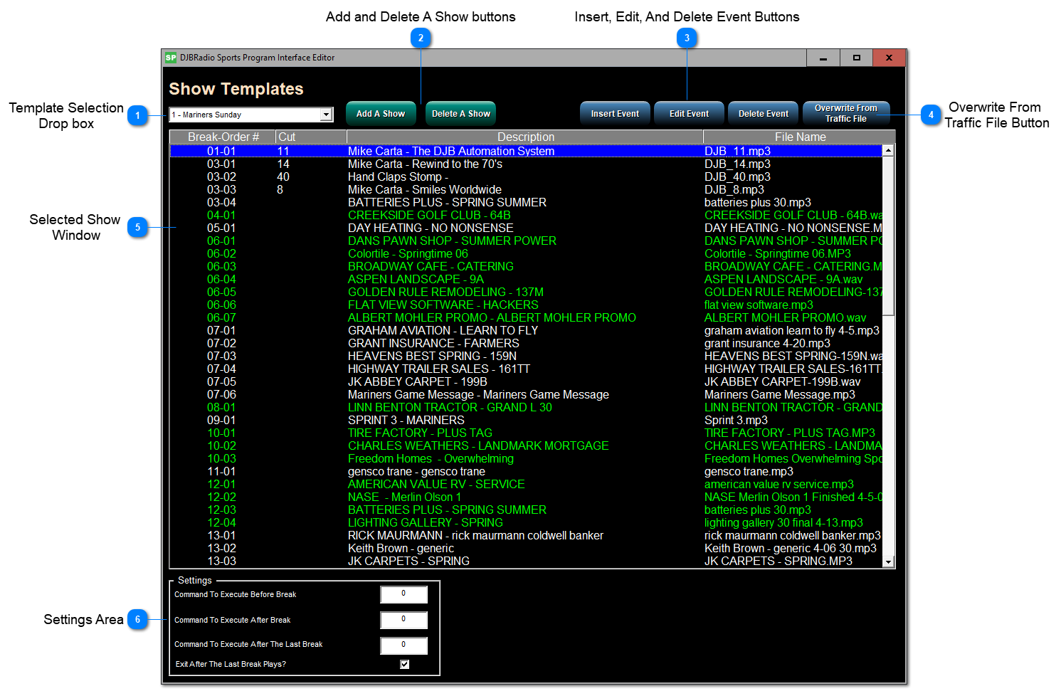This screenshot has height=691, width=1061.
Task: Click the Description column header
Action: click(x=525, y=137)
